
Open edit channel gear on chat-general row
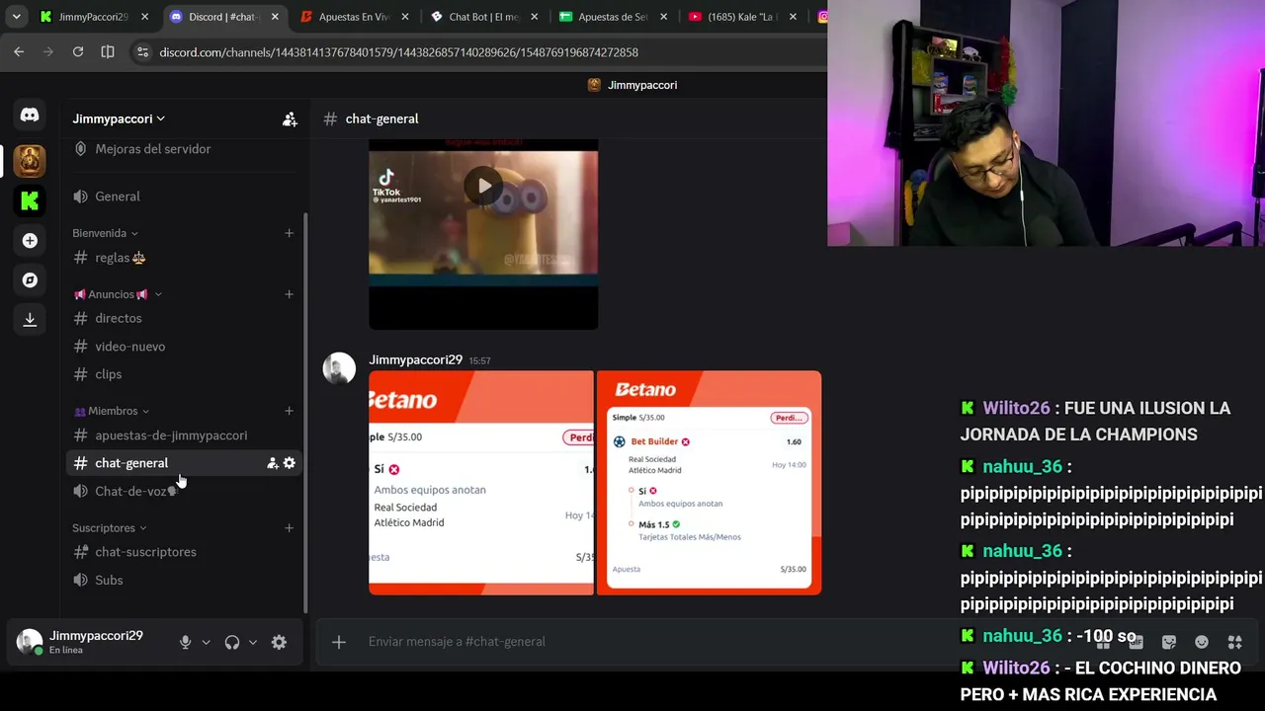[289, 463]
